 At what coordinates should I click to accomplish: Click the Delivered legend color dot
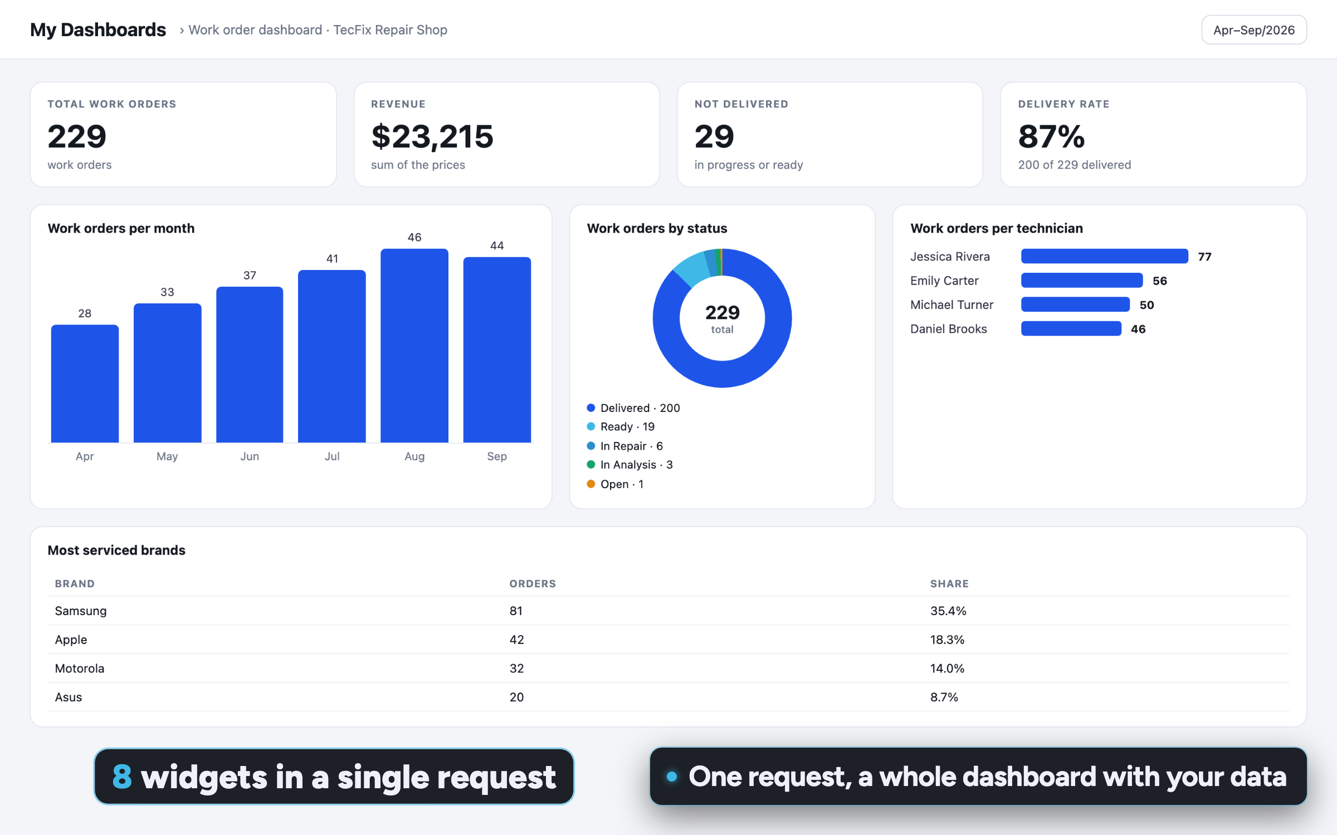(x=591, y=408)
